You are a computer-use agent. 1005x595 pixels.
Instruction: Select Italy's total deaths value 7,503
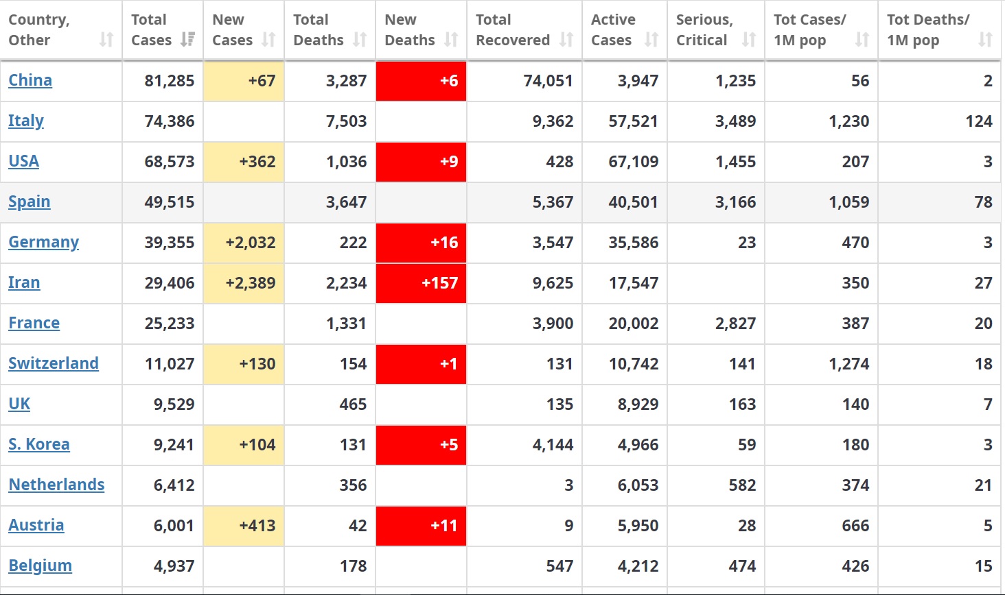coord(347,121)
